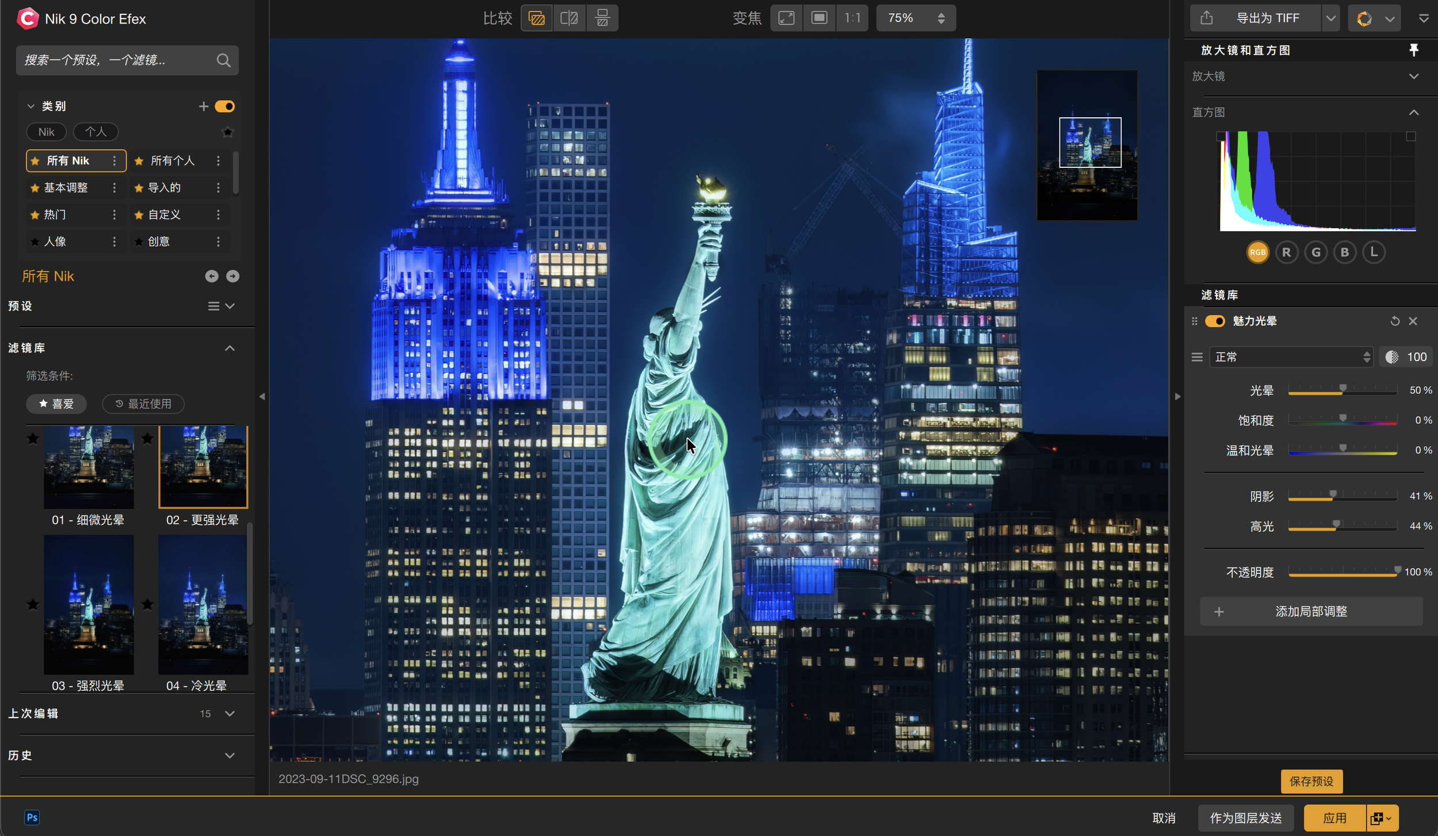This screenshot has width=1438, height=836.
Task: Switch to split-view compare mode
Action: (569, 18)
